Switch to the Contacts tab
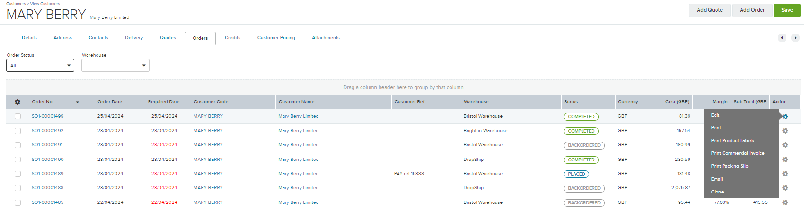The width and height of the screenshot is (804, 210). [98, 38]
